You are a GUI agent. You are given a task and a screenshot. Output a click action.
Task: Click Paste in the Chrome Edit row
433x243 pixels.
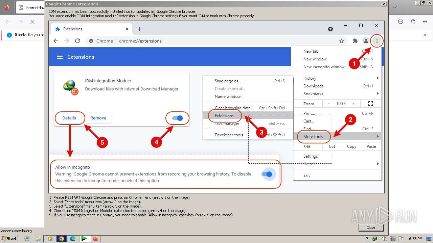point(371,146)
